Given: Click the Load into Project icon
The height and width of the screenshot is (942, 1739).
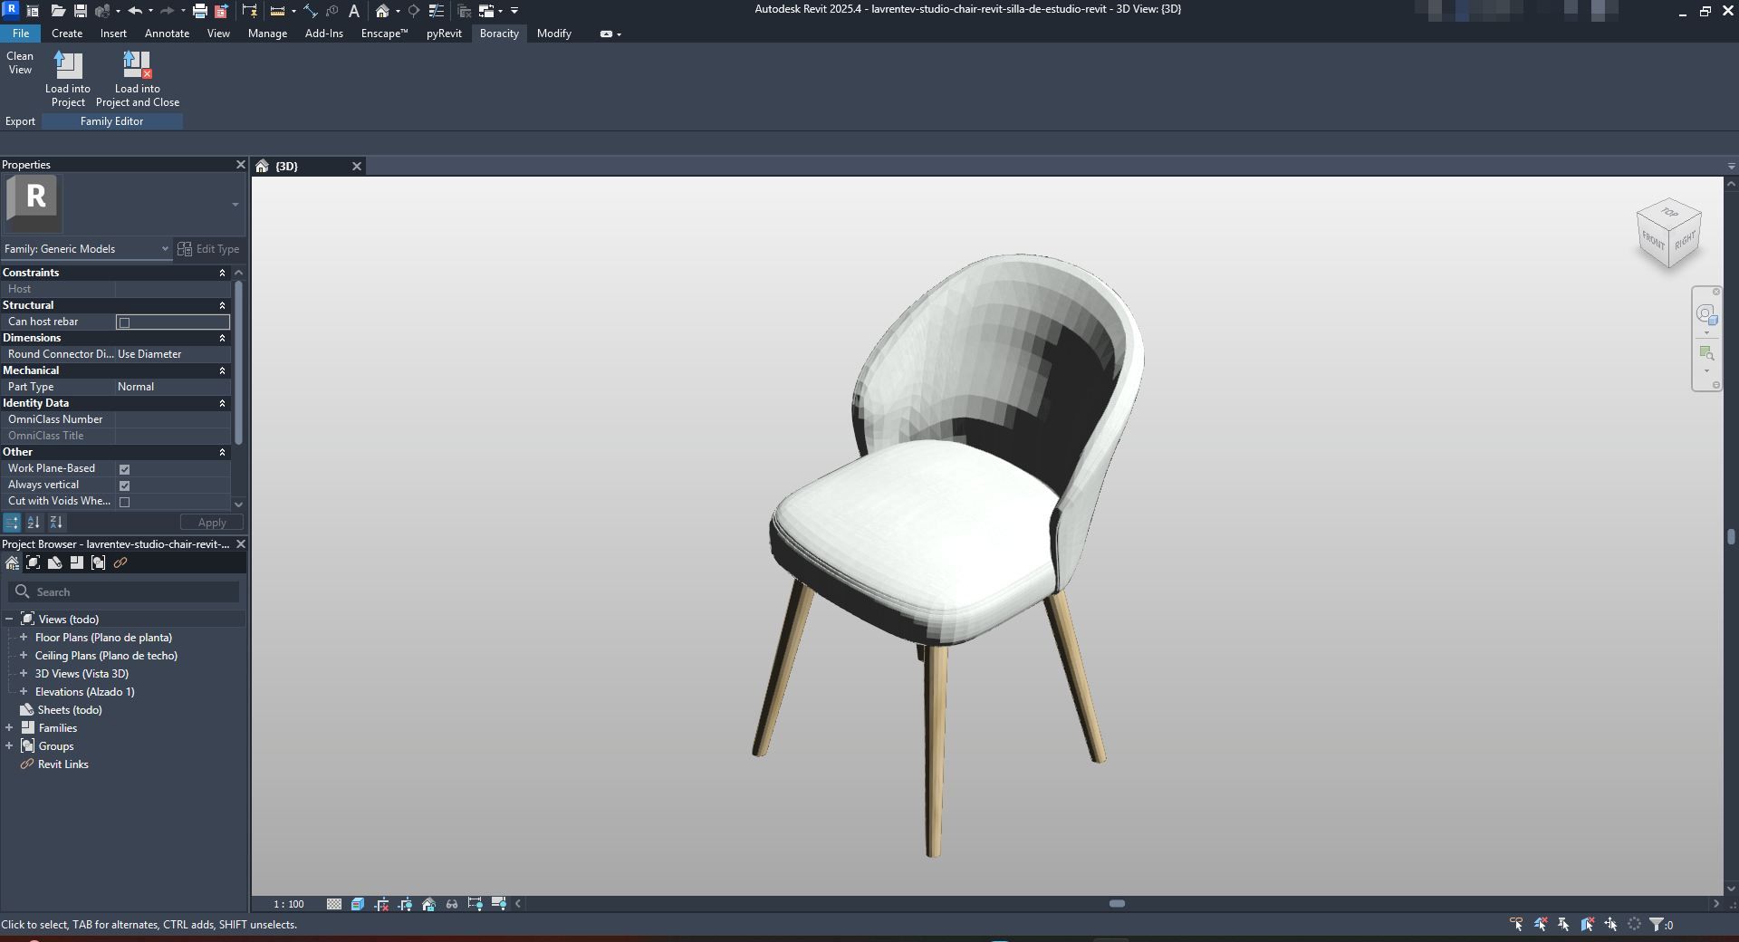Looking at the screenshot, I should coord(68,64).
